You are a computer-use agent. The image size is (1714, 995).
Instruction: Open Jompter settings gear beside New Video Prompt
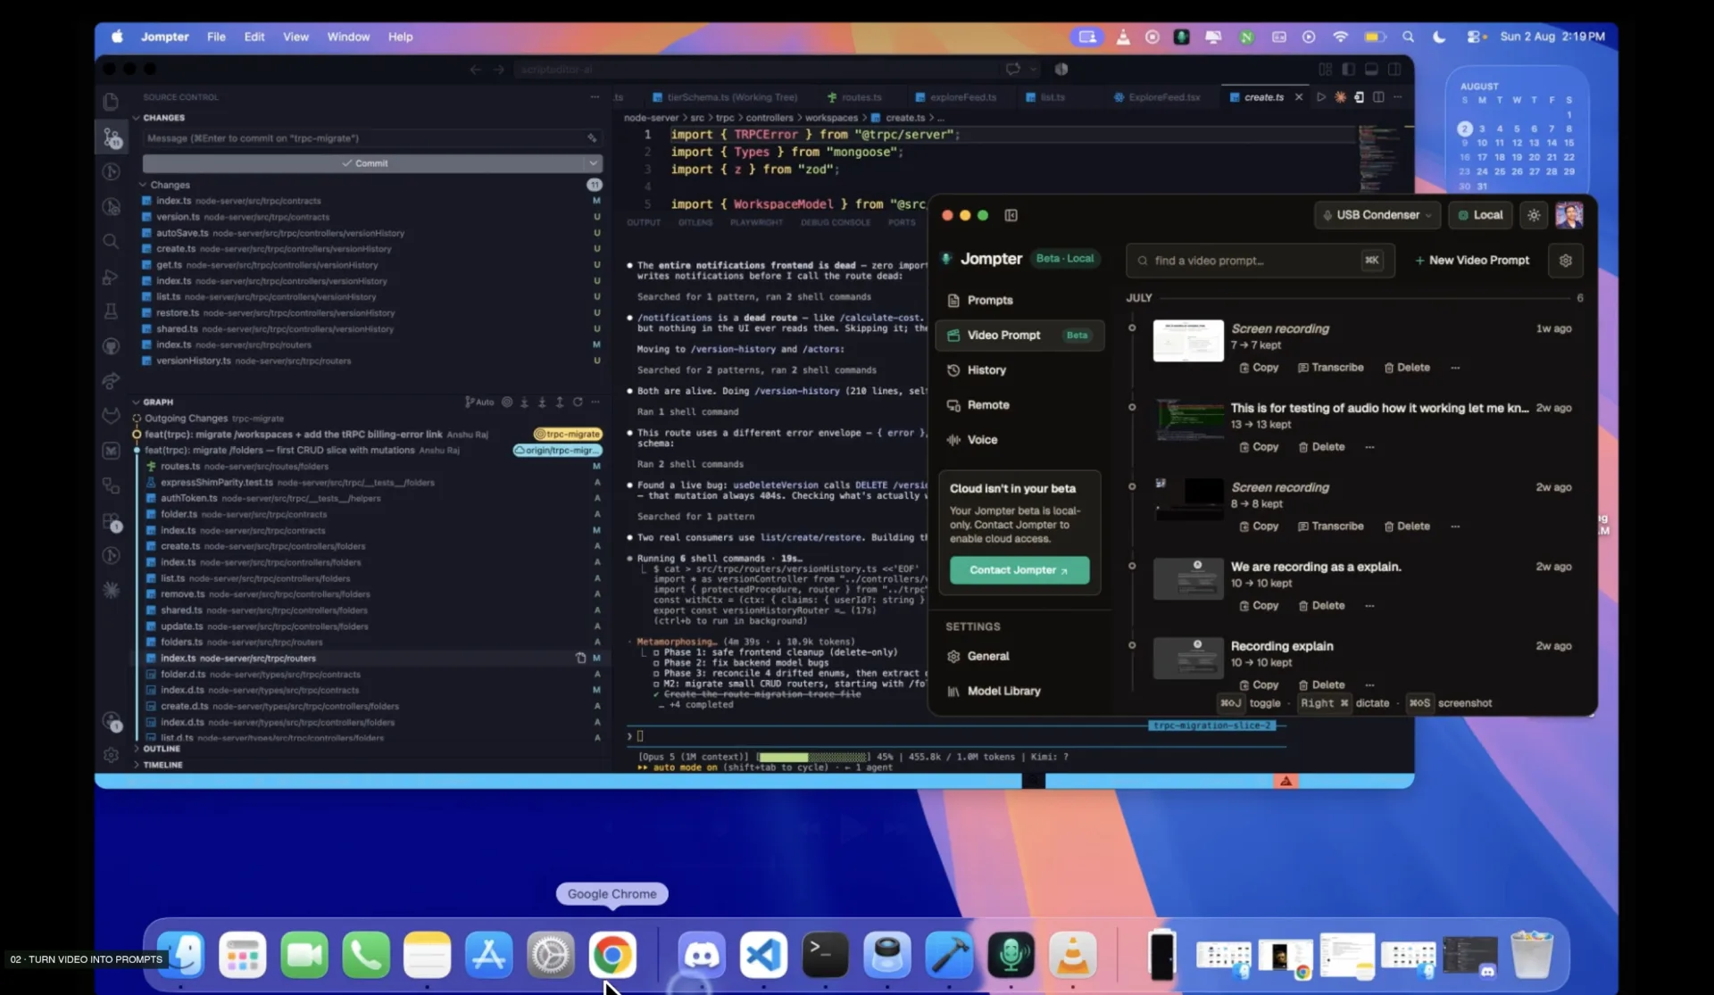pyautogui.click(x=1565, y=261)
